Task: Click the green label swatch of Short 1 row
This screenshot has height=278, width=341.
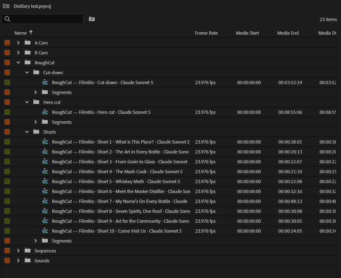Action: 7,141
